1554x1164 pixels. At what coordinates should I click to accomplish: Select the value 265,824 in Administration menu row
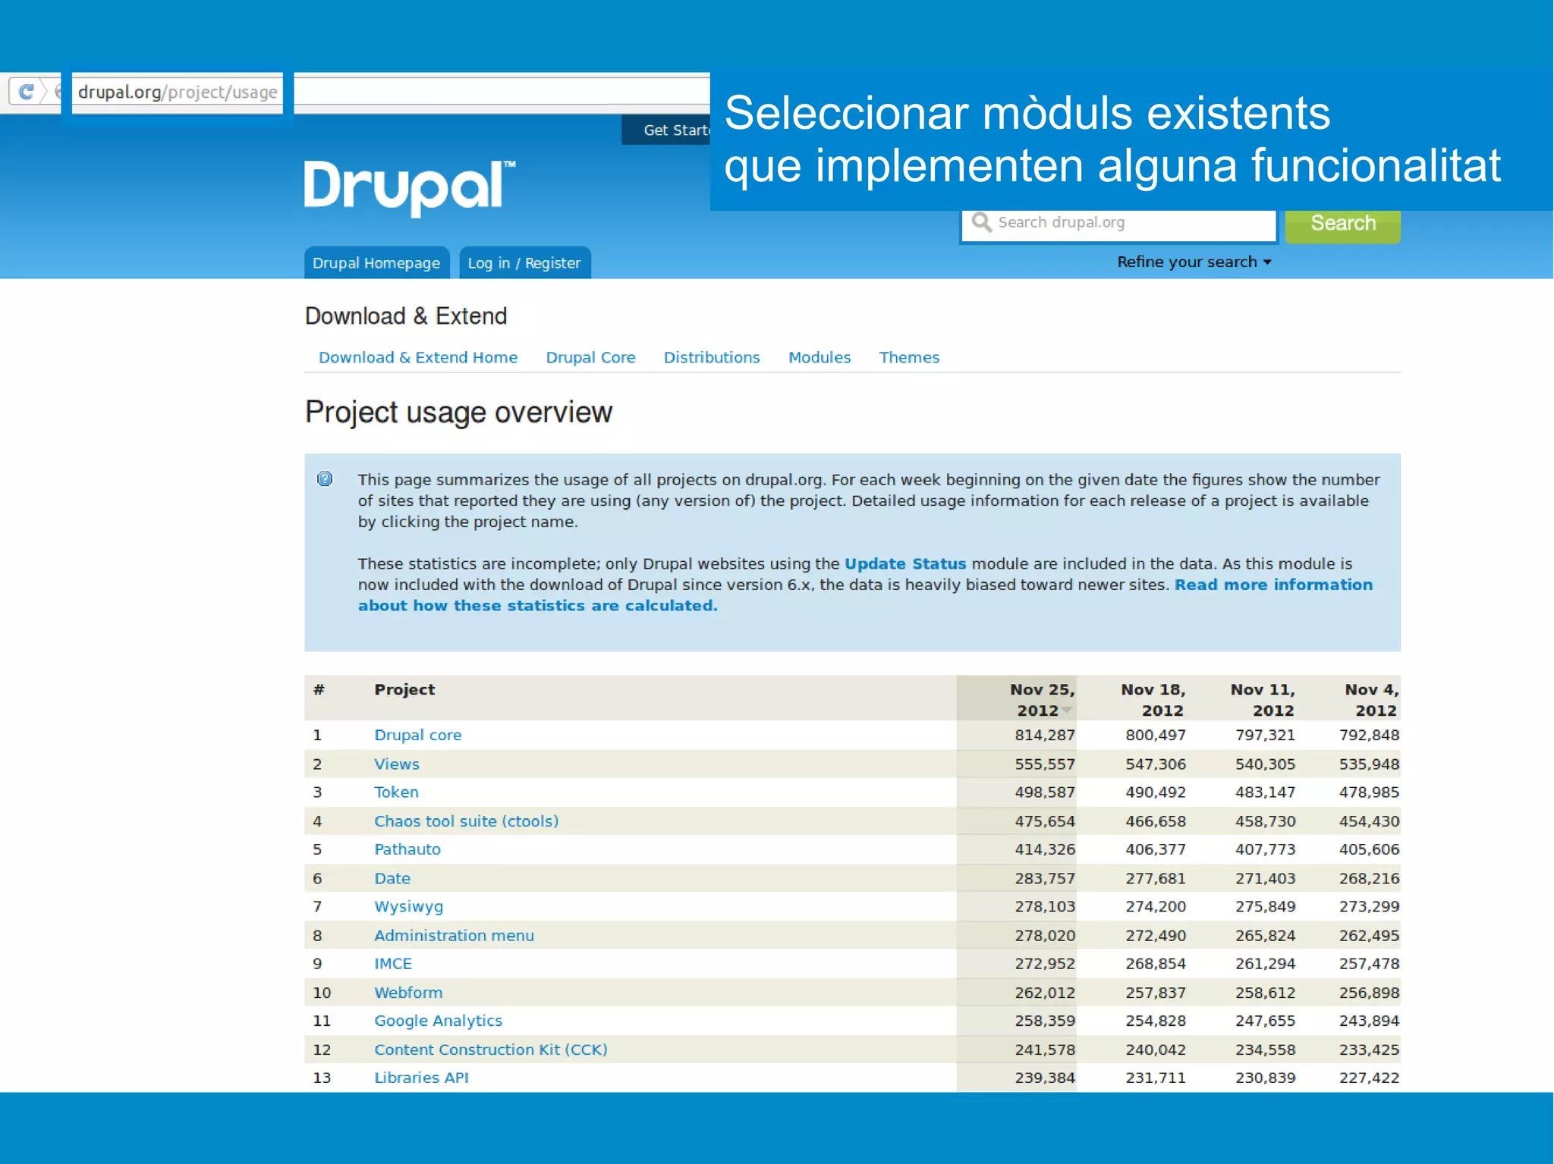[x=1265, y=935]
